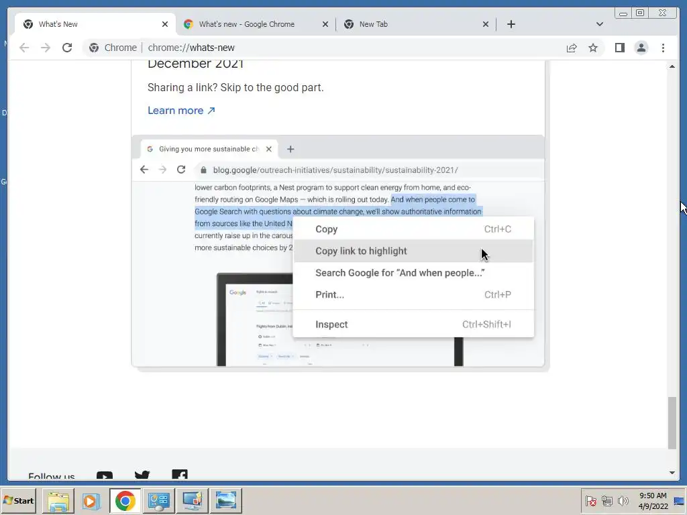Image resolution: width=687 pixels, height=515 pixels.
Task: Open the Control Panel taskbar icon
Action: click(x=158, y=500)
